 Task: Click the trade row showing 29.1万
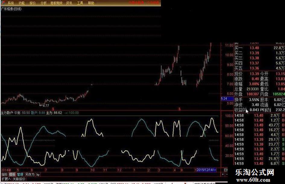(260, 140)
